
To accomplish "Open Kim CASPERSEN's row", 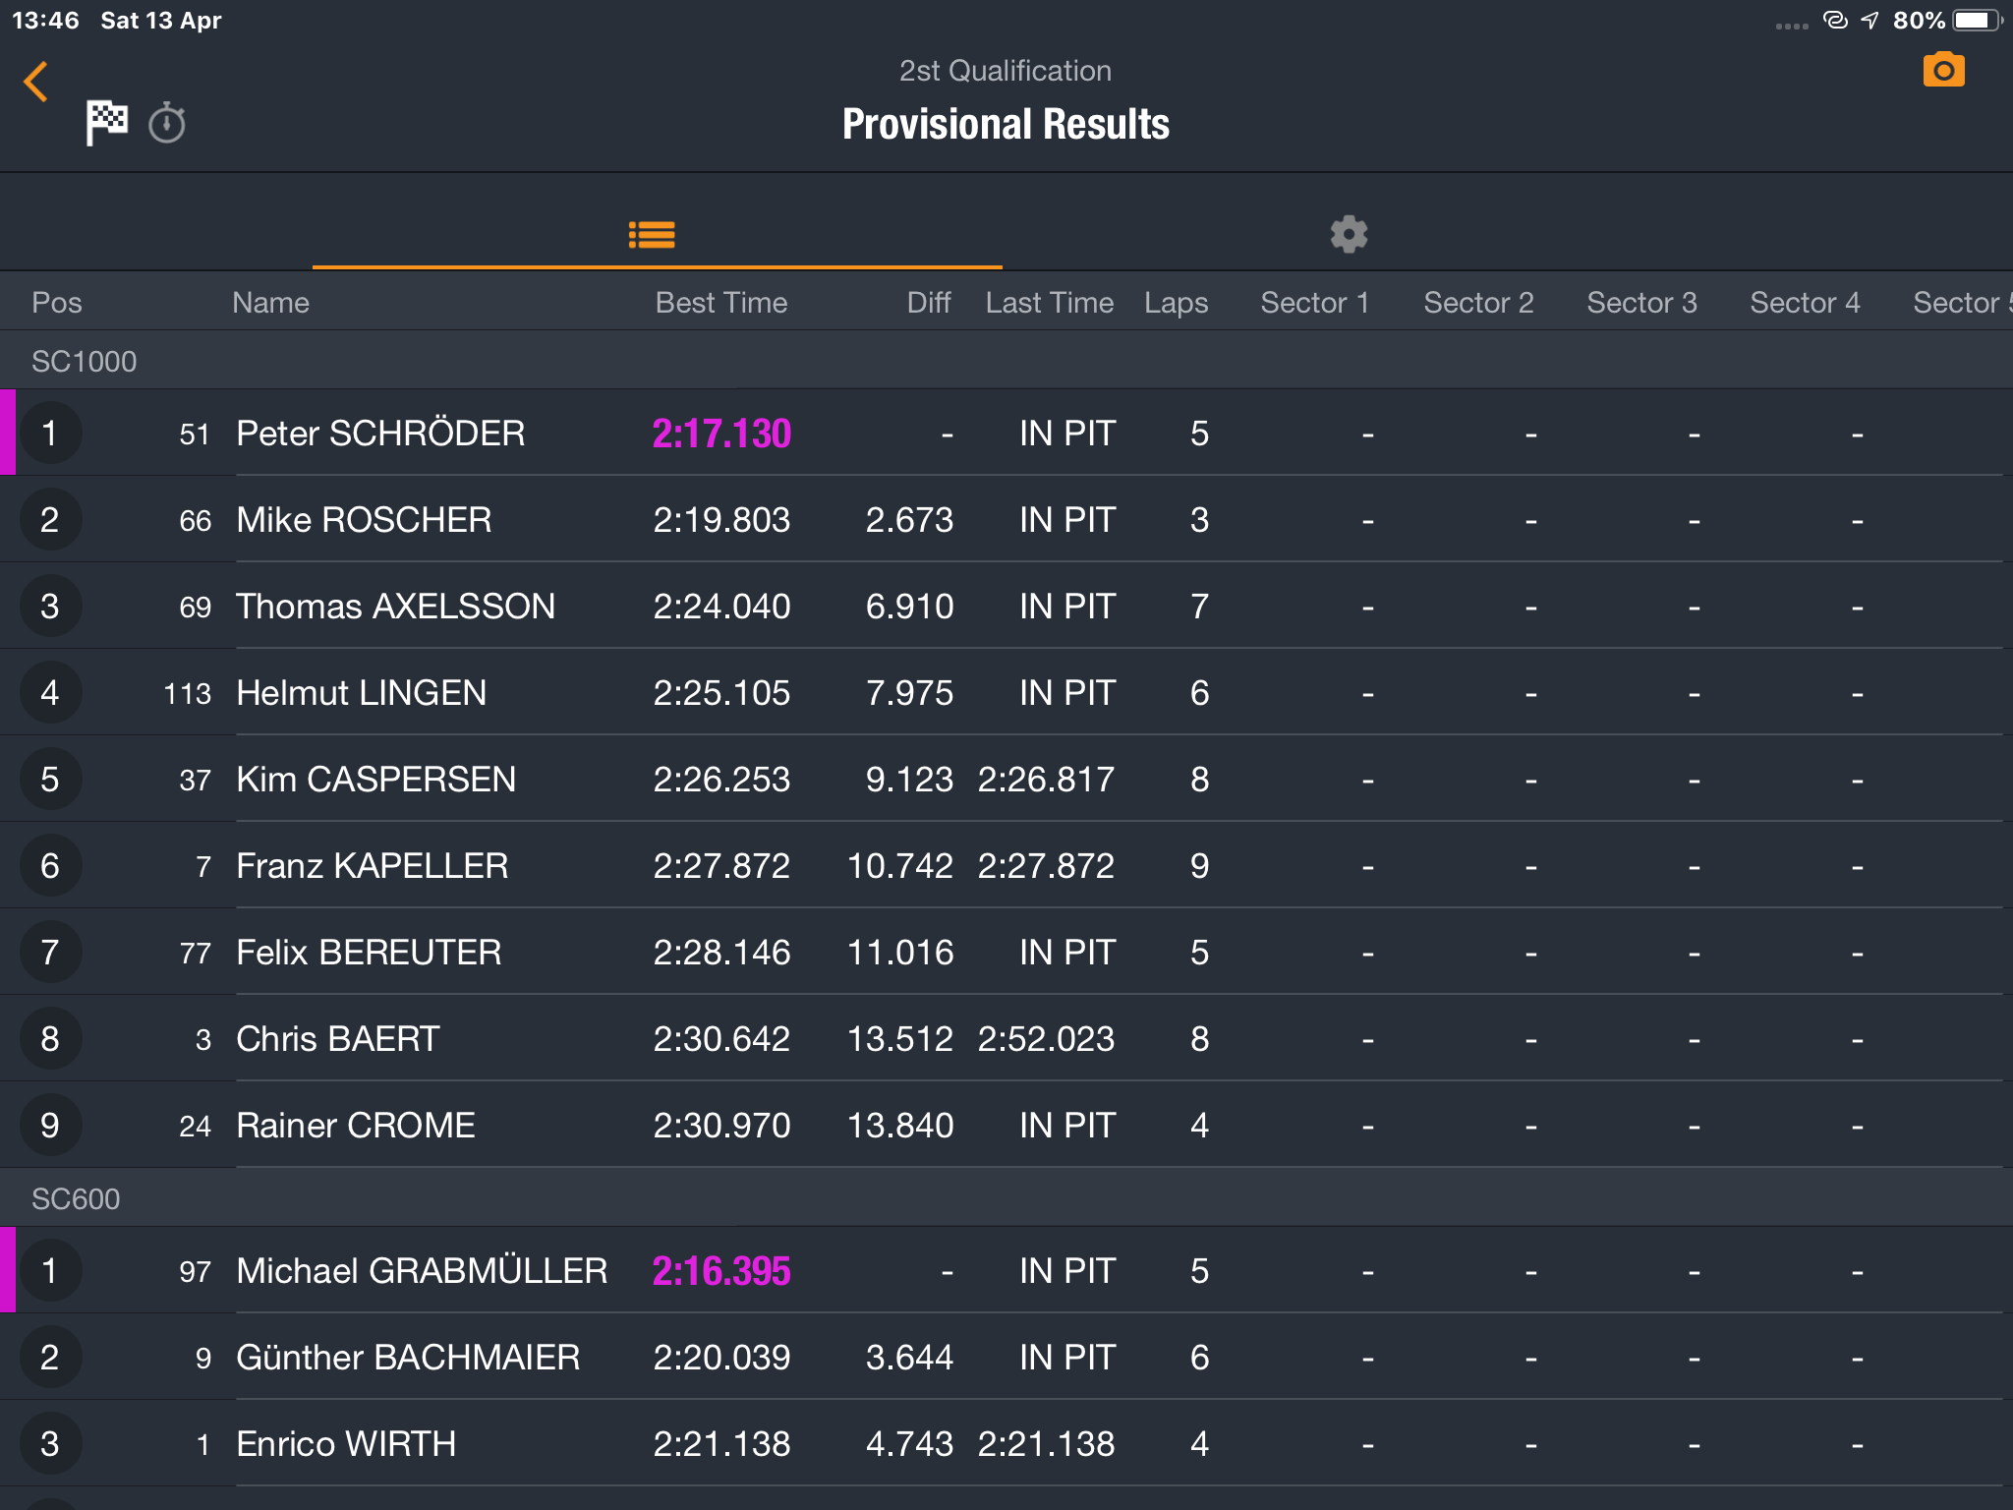I will pyautogui.click(x=1006, y=780).
